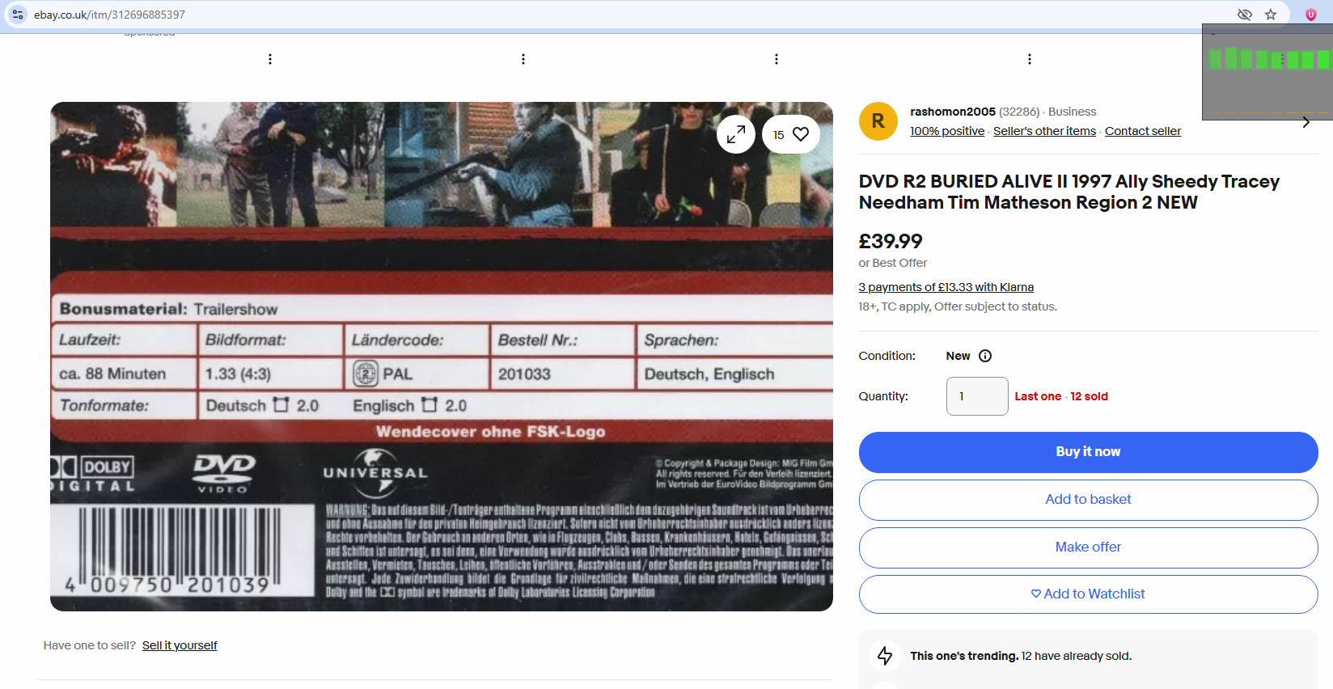Open the red shield browser extension icon
This screenshot has width=1333, height=689.
[x=1311, y=15]
